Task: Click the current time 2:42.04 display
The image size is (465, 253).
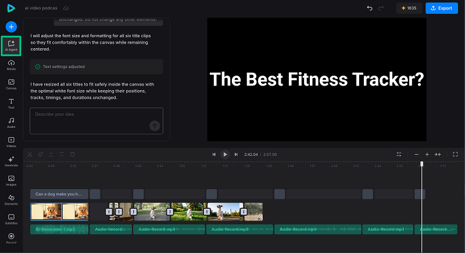Action: (251, 155)
